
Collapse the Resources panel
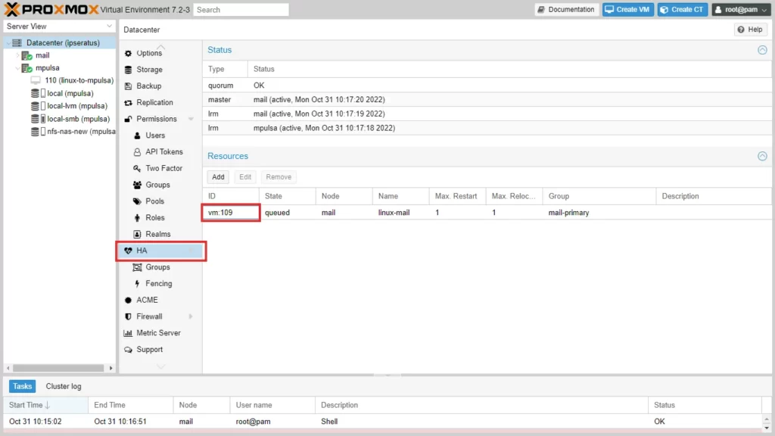point(762,156)
